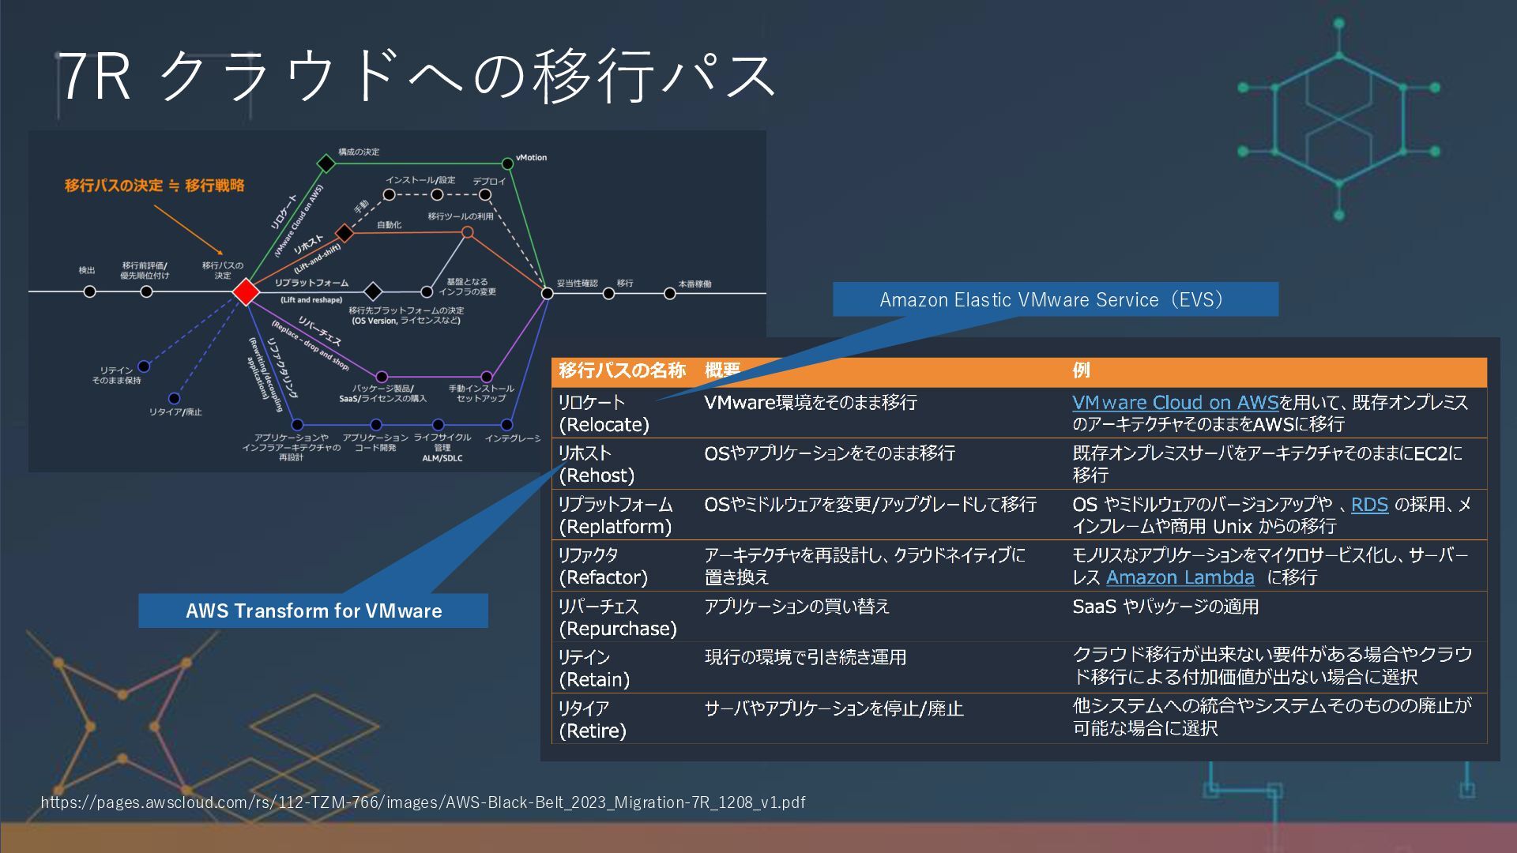The width and height of the screenshot is (1517, 853).
Task: Click the 概要 column header
Action: [722, 370]
